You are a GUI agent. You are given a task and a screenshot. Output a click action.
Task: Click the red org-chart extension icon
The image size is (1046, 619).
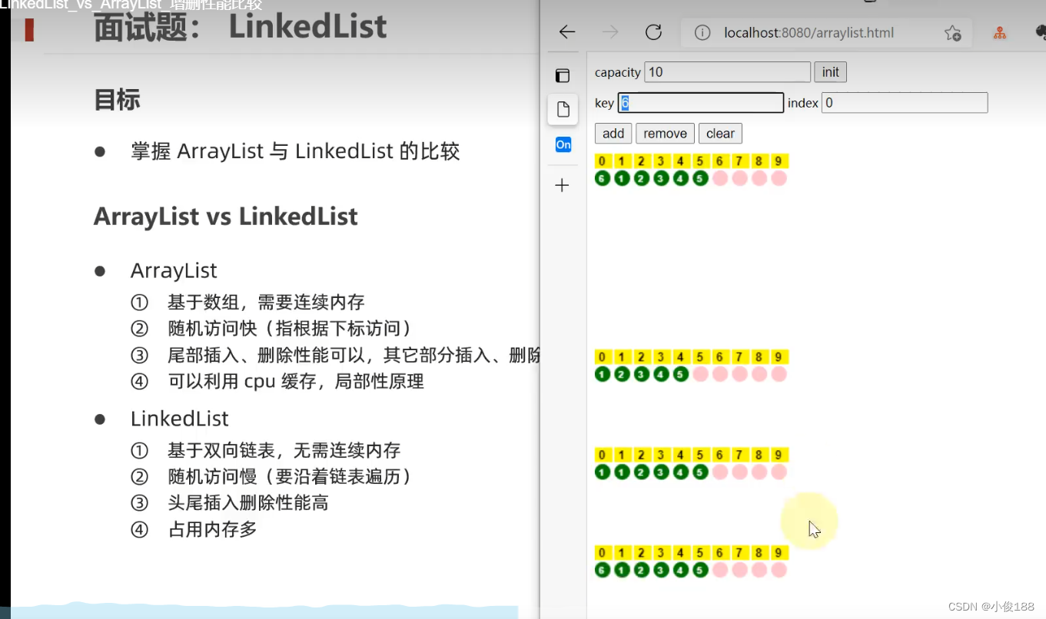999,32
